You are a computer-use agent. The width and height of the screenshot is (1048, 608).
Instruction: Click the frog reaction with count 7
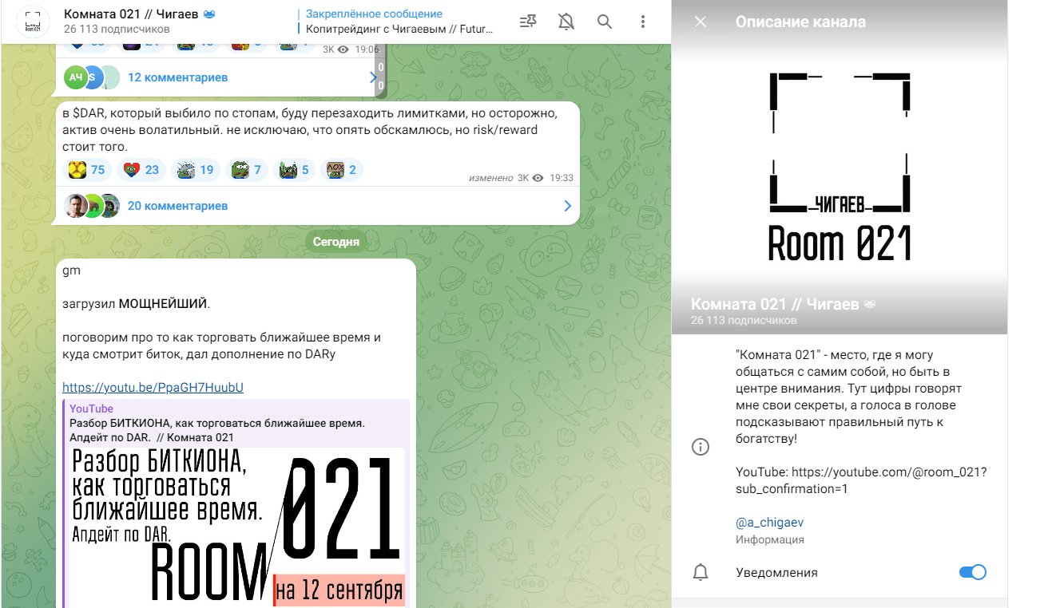tap(246, 169)
